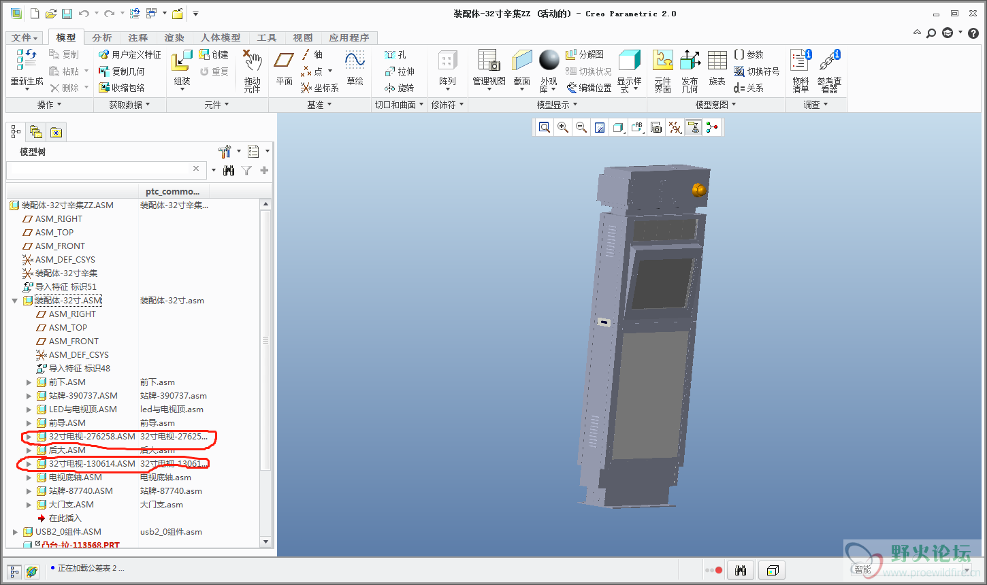This screenshot has height=585, width=987.
Task: Click 用户定义特征 user-defined feature
Action: [130, 54]
